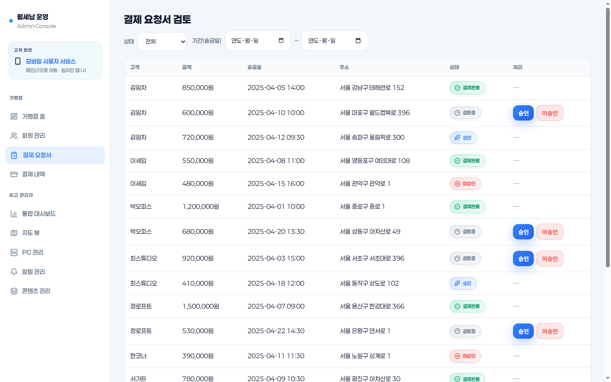Open 지도 뷰 menu item
This screenshot has height=382, width=611.
(55, 233)
